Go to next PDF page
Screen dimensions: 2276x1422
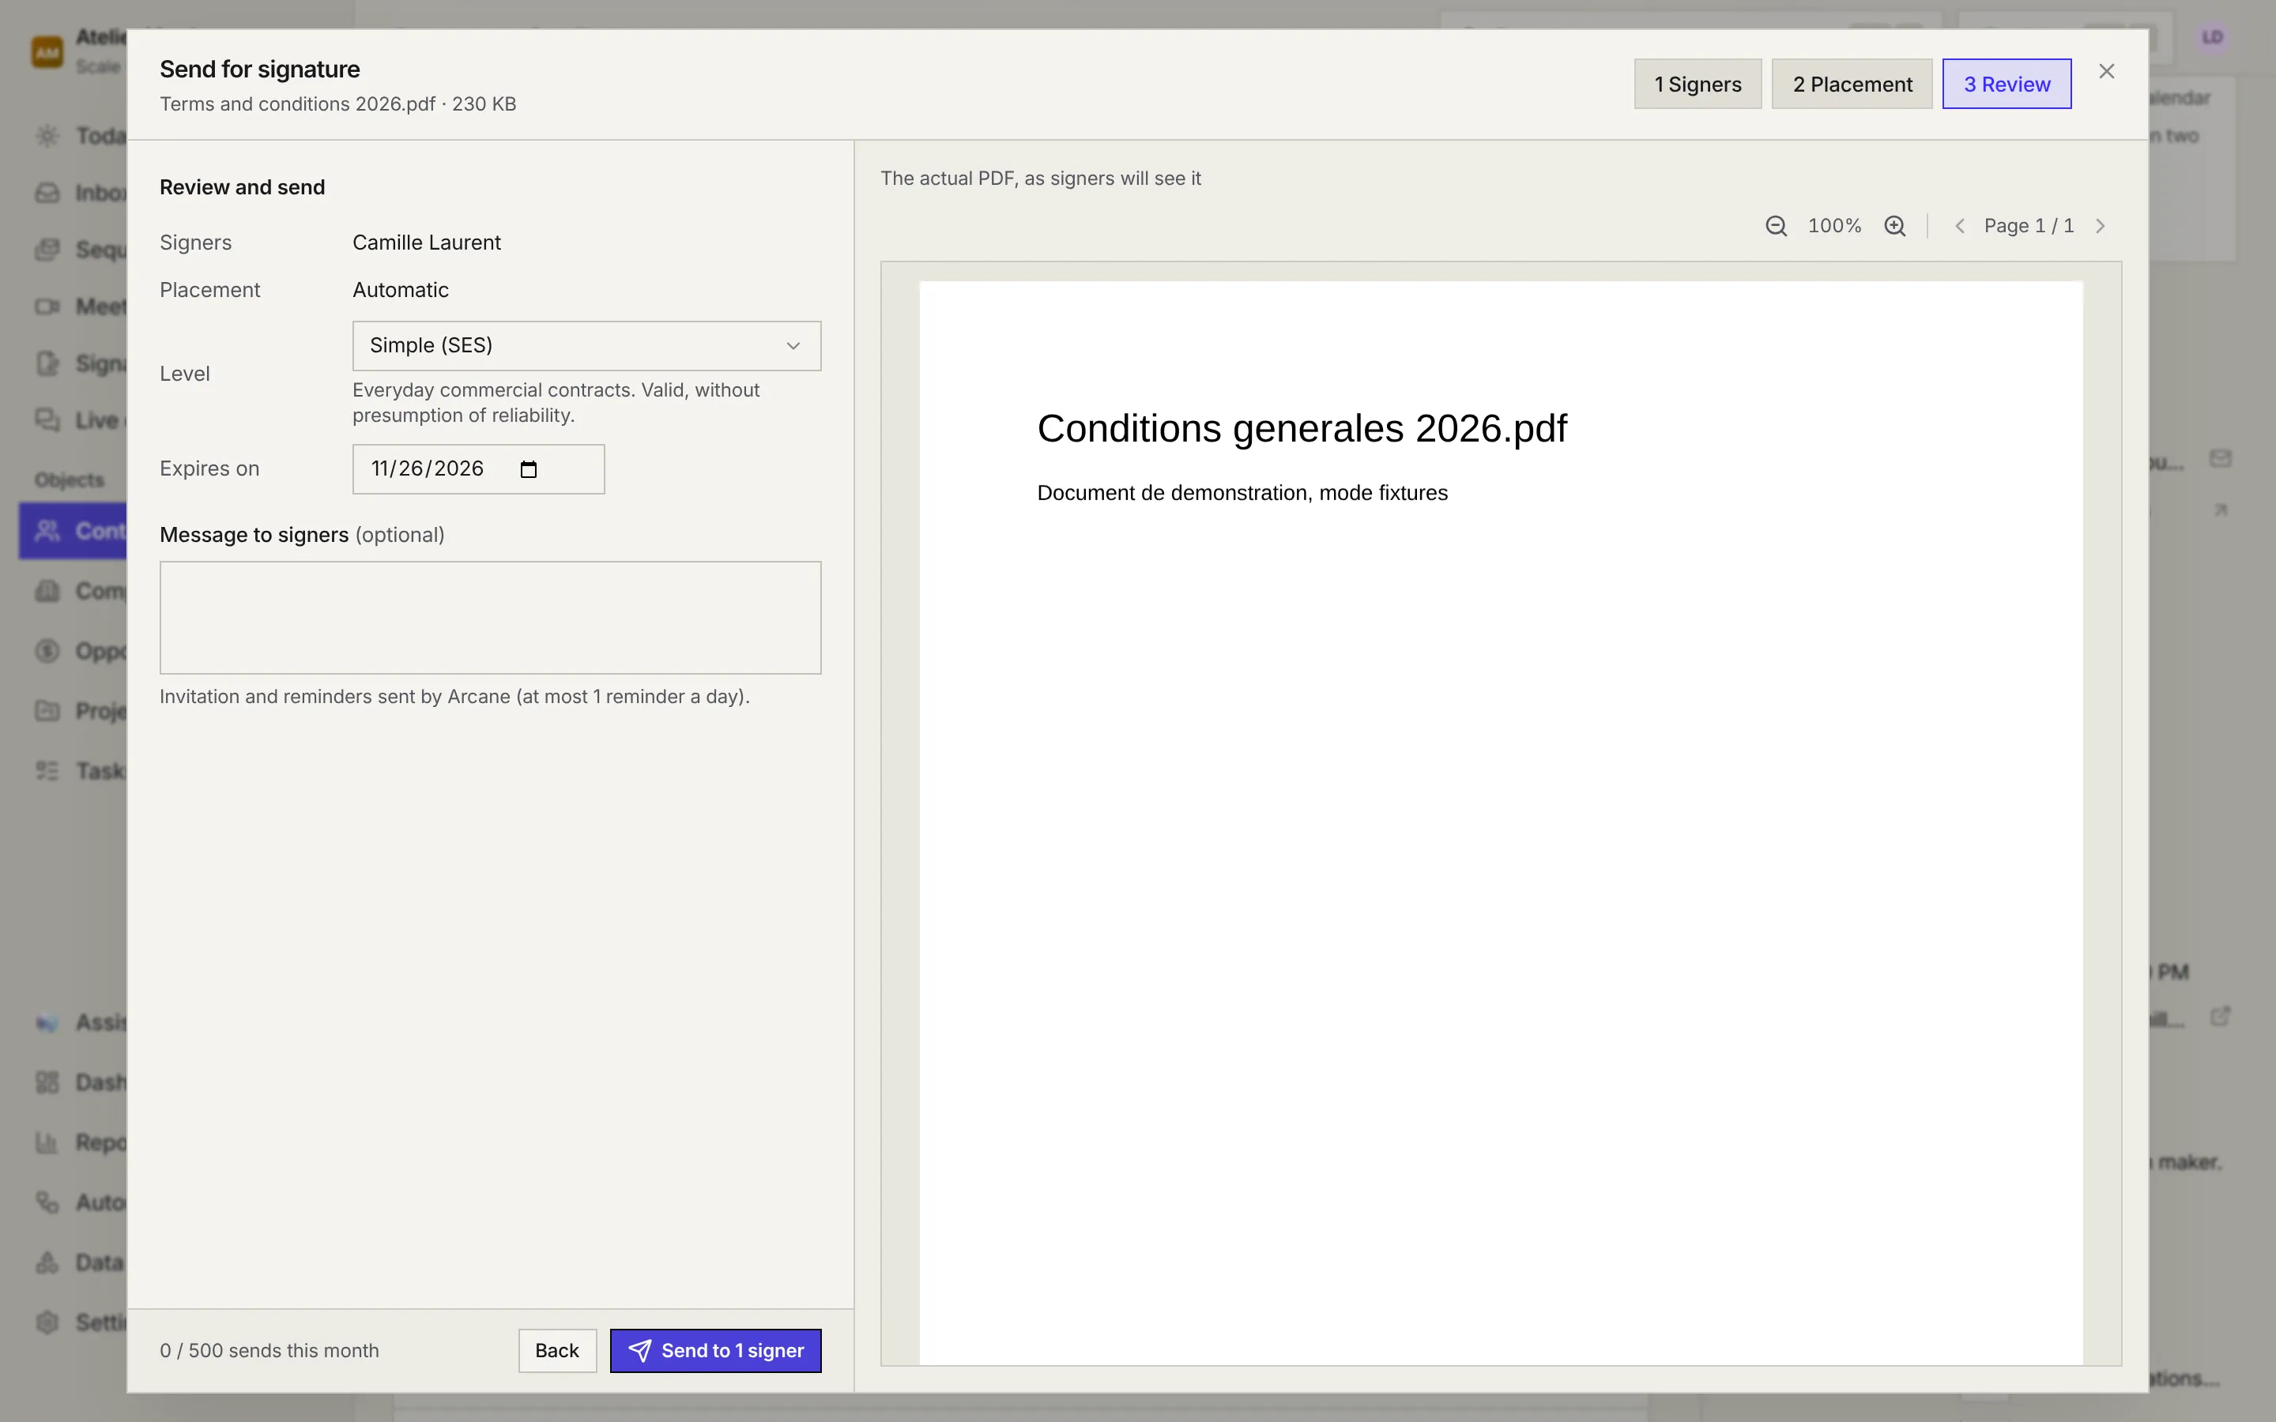pyautogui.click(x=2100, y=226)
